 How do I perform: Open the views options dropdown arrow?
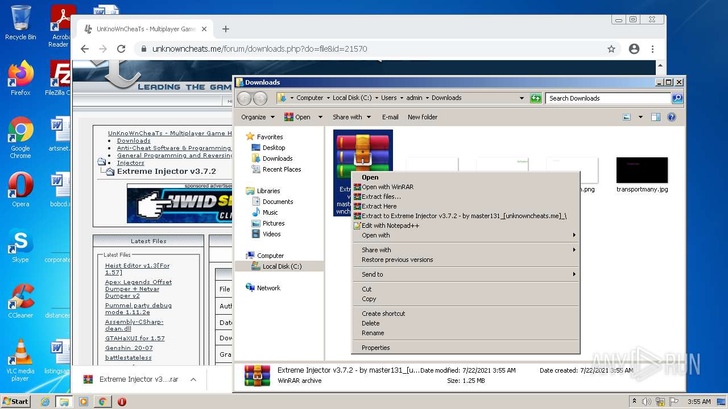pos(640,117)
